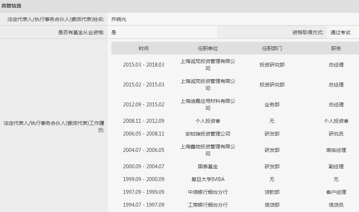Click the '高管信息' section header

(11, 6)
